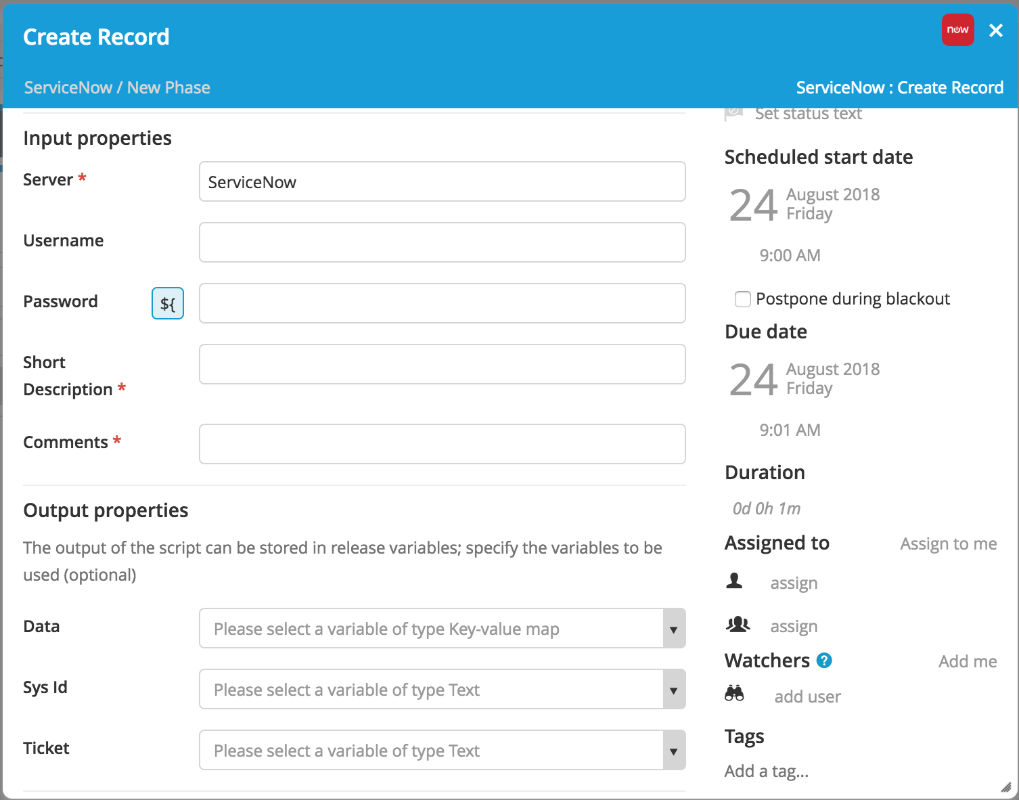Edit the 0d 0h 1m duration
The width and height of the screenshot is (1019, 800).
click(767, 508)
